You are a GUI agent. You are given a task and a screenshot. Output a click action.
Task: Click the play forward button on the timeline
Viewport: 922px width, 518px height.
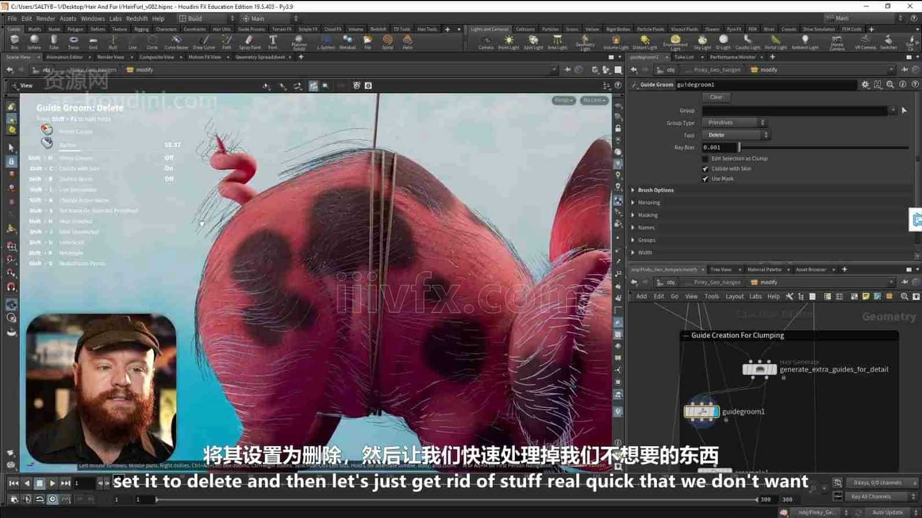click(x=53, y=483)
